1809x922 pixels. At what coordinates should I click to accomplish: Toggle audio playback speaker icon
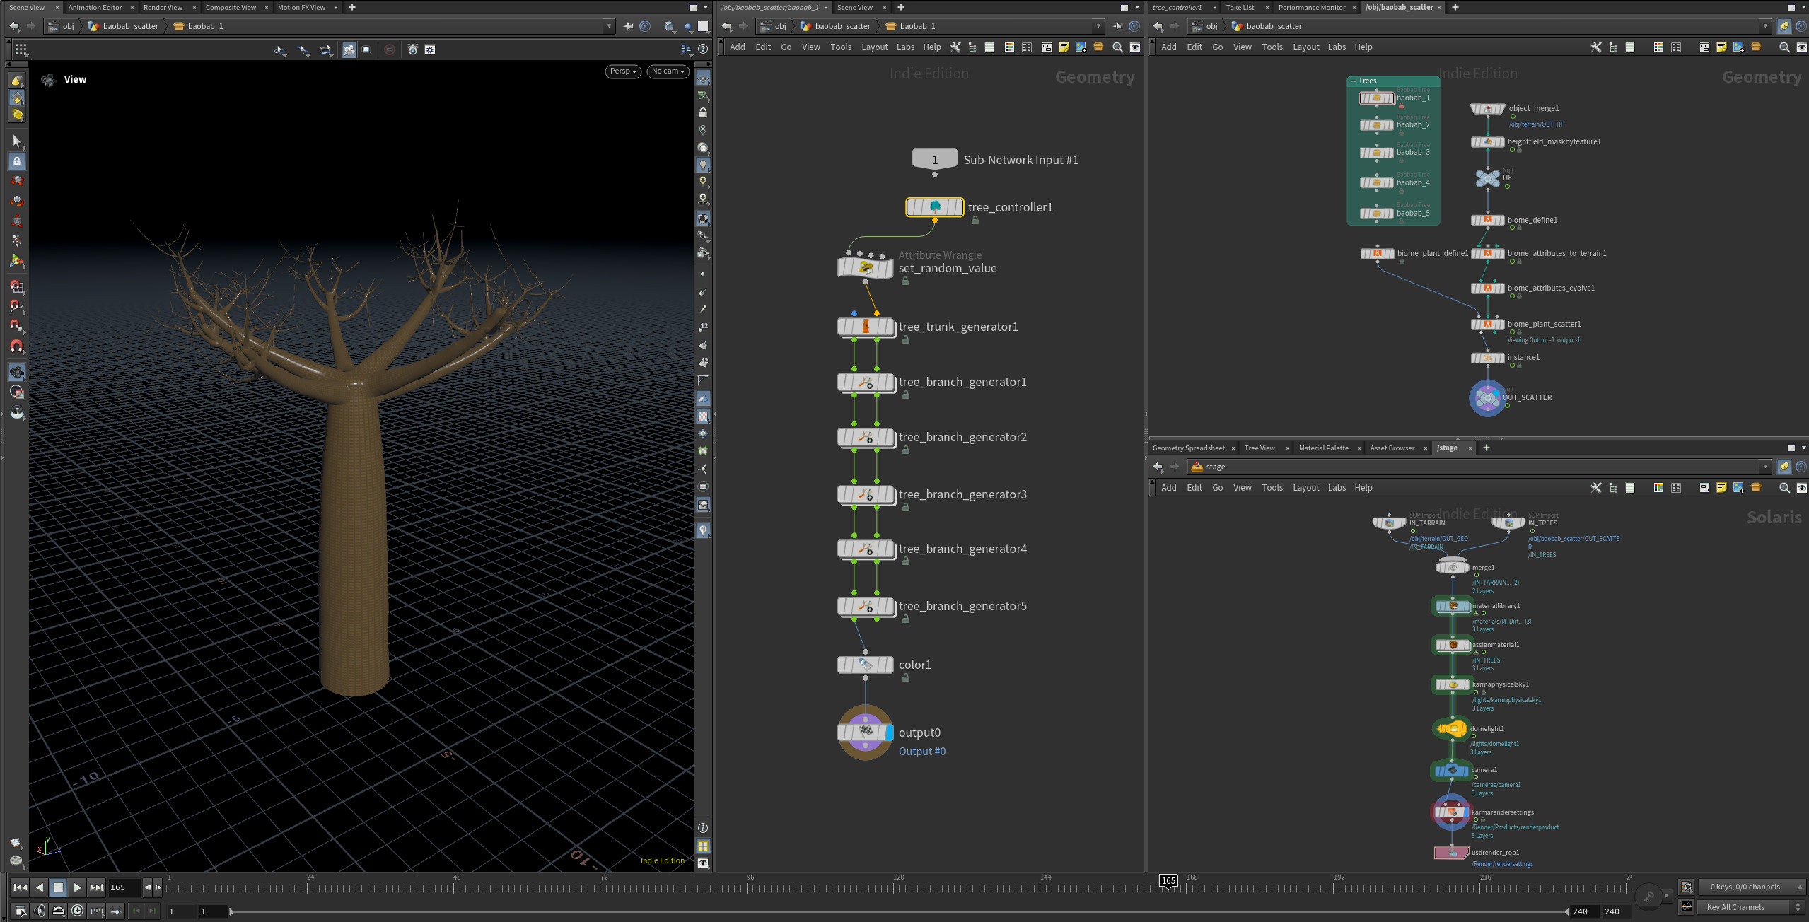tap(40, 911)
